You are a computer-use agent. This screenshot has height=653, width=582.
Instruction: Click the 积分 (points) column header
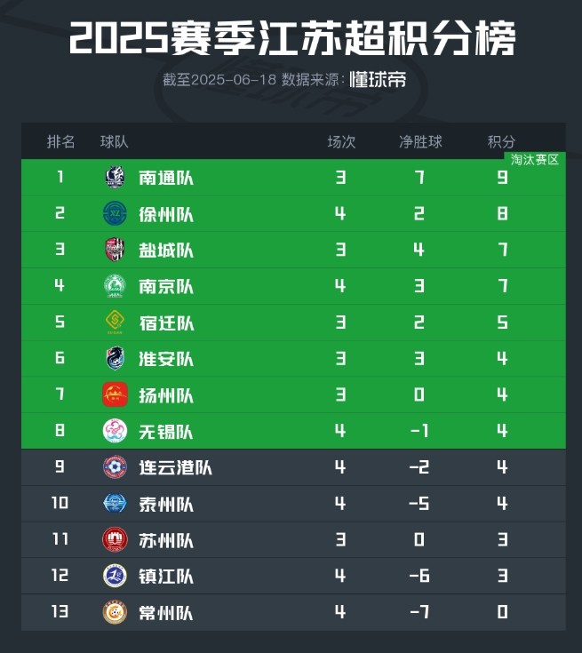pyautogui.click(x=502, y=142)
